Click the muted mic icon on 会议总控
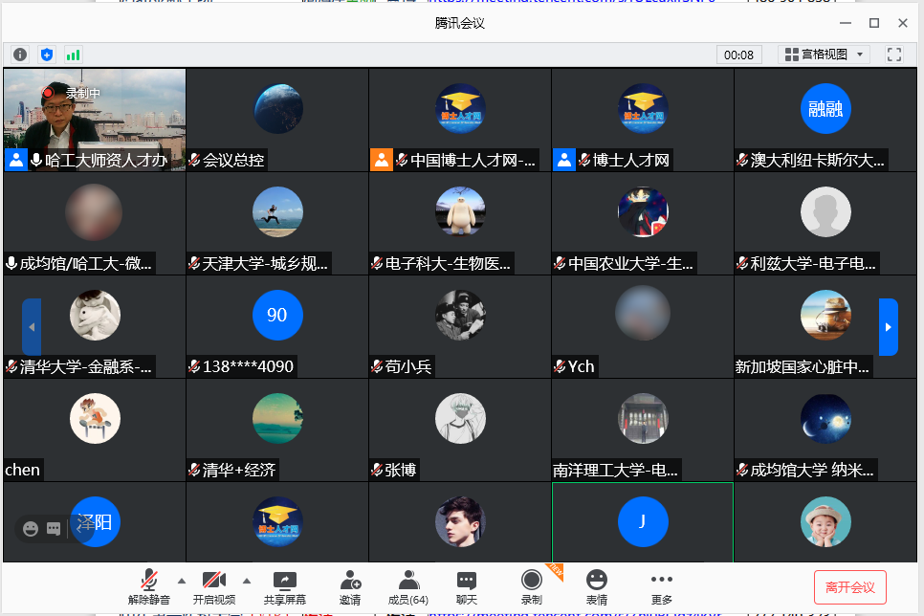This screenshot has width=924, height=616. coord(194,160)
